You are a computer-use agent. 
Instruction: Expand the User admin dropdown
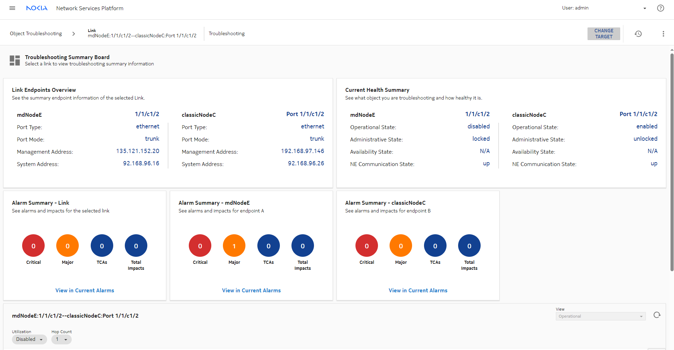tap(644, 8)
